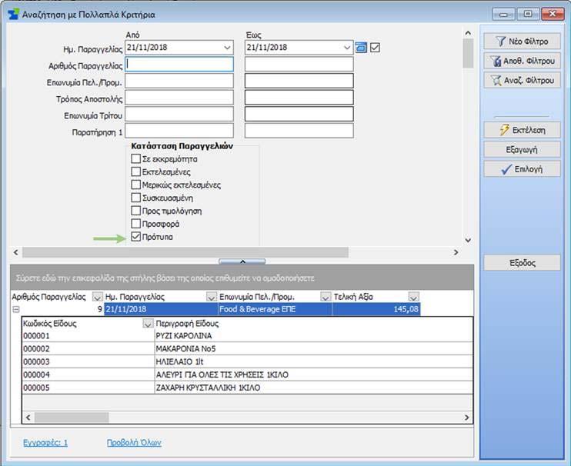
Task: Select ΖΑΧΑΡΗ ΚΡΥΣΤΑΛΛΙΚΗ 1ΚΙΛΟ row
Action: 247,388
